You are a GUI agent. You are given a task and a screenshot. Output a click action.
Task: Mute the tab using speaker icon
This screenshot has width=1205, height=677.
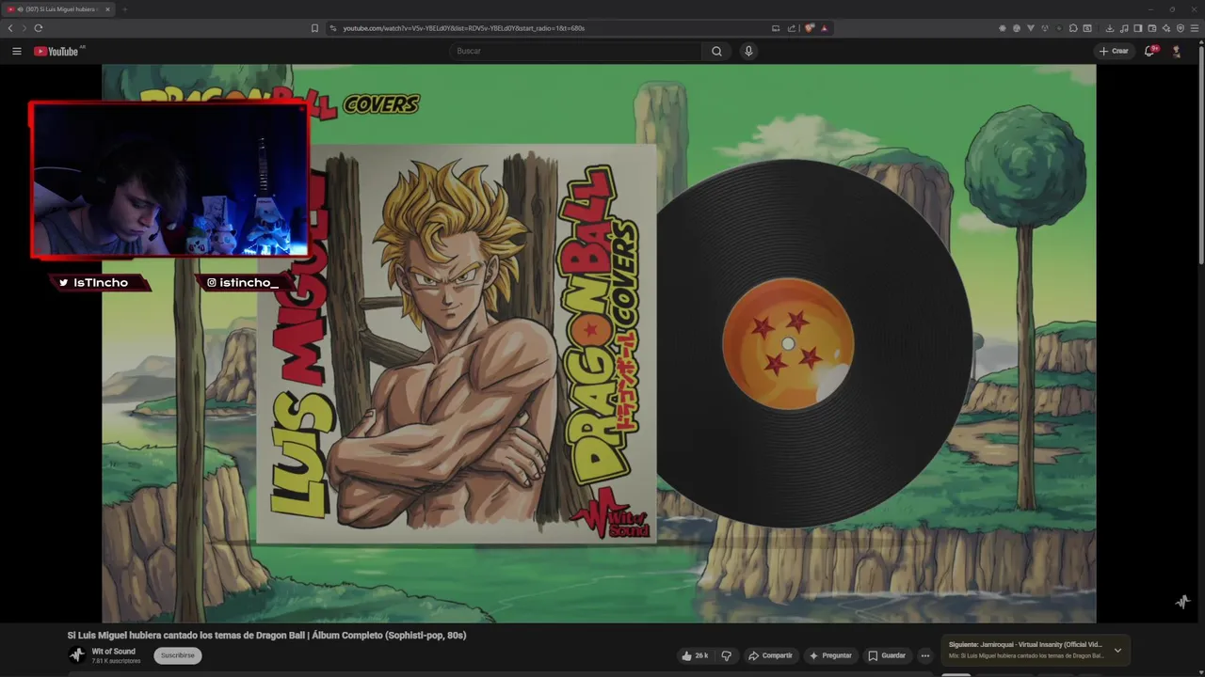(20, 9)
